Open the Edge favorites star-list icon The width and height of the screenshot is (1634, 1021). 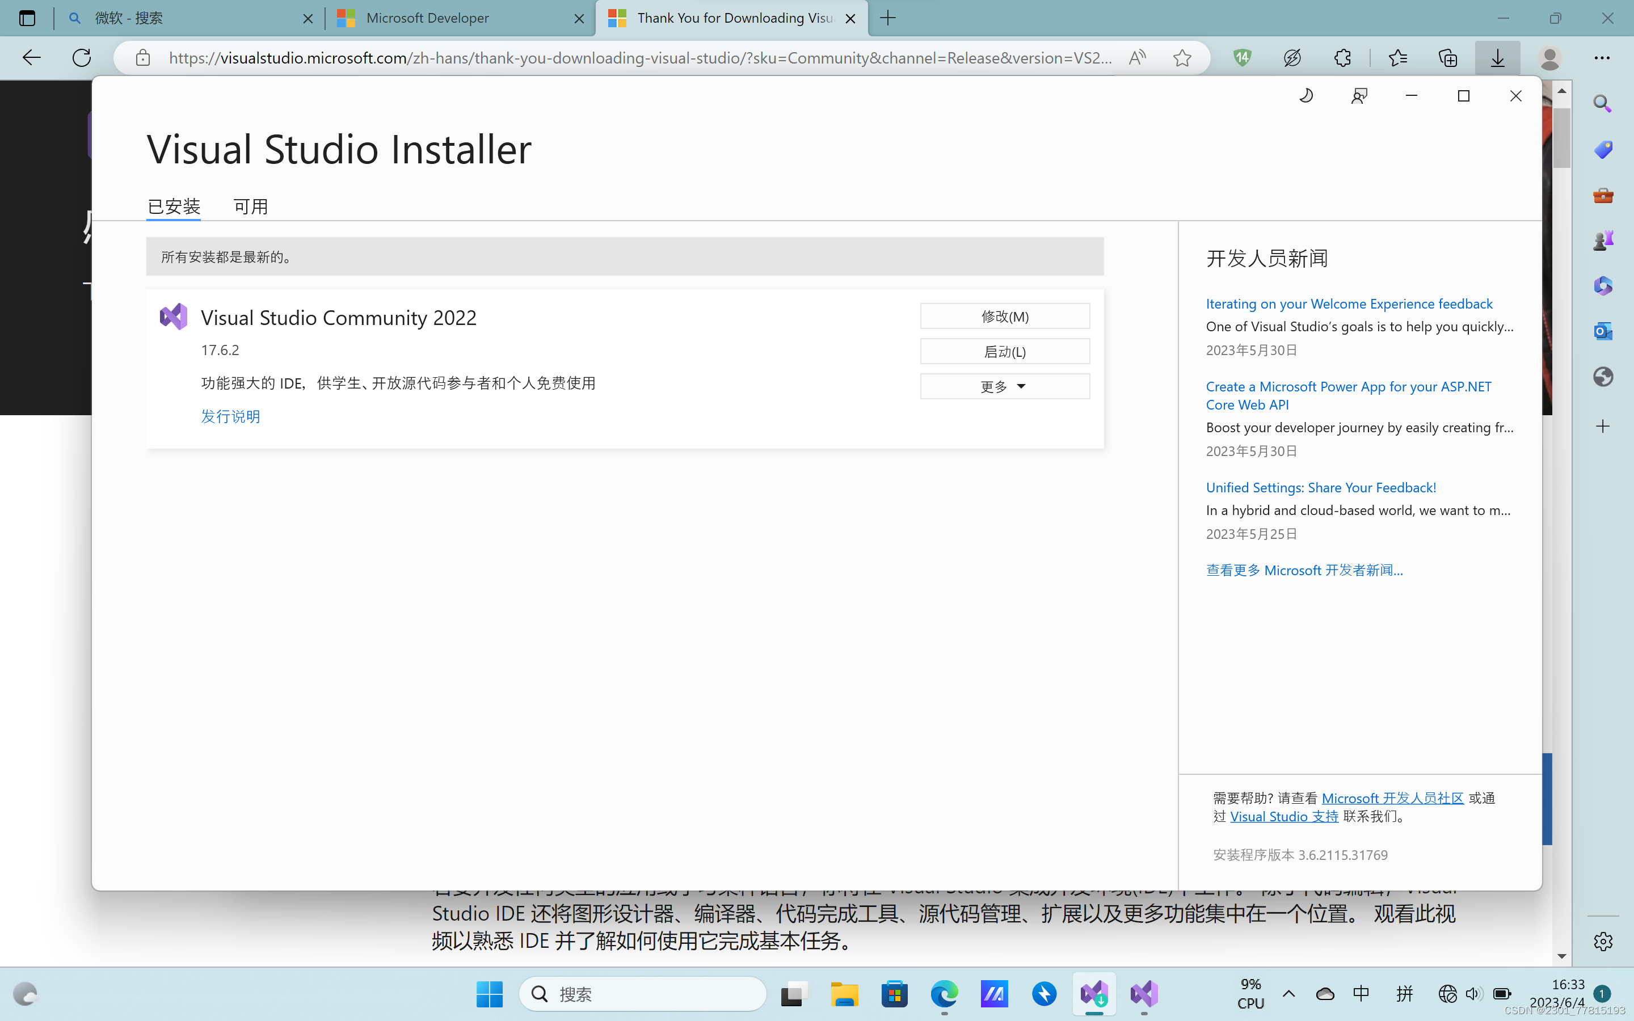point(1397,58)
